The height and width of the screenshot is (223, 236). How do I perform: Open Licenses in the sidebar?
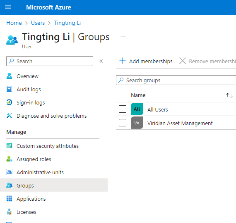click(x=26, y=212)
